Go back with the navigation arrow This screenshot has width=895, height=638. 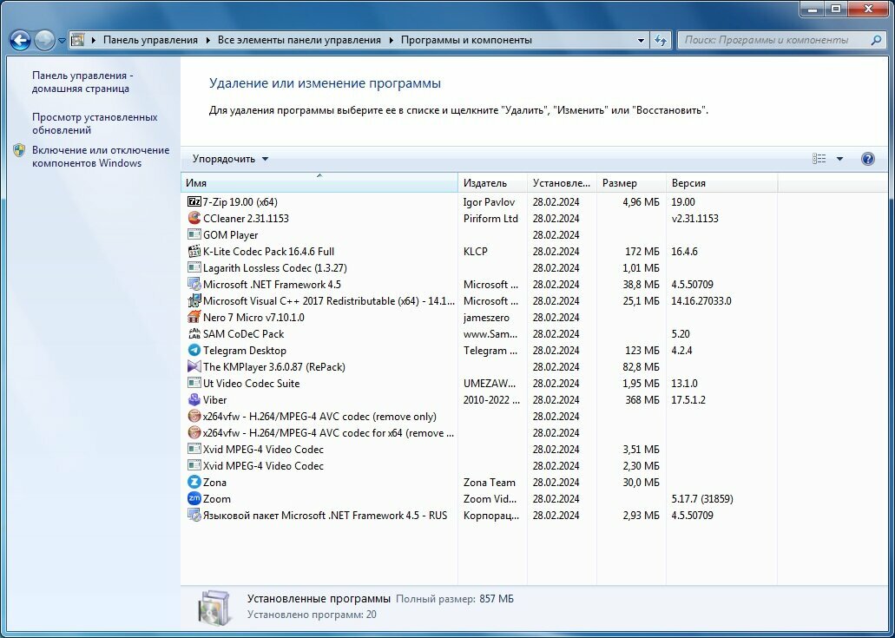click(20, 40)
